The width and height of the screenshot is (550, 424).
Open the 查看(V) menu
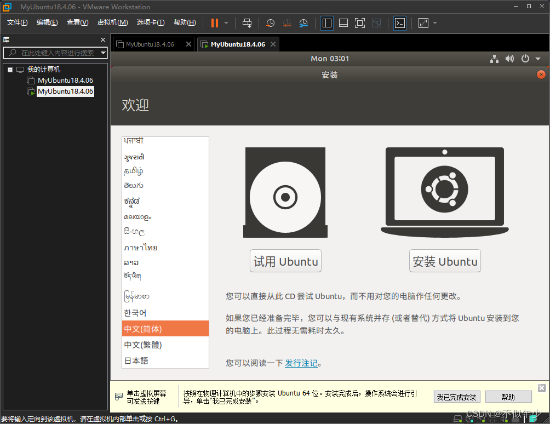tap(78, 22)
